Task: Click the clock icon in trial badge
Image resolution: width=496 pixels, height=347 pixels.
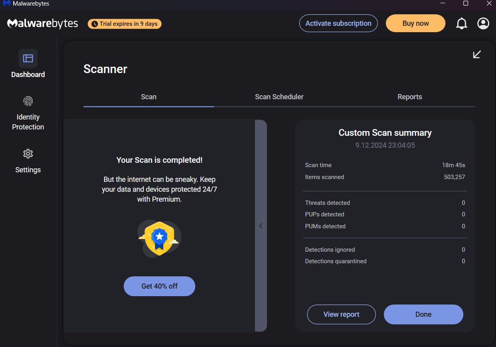Action: click(95, 24)
